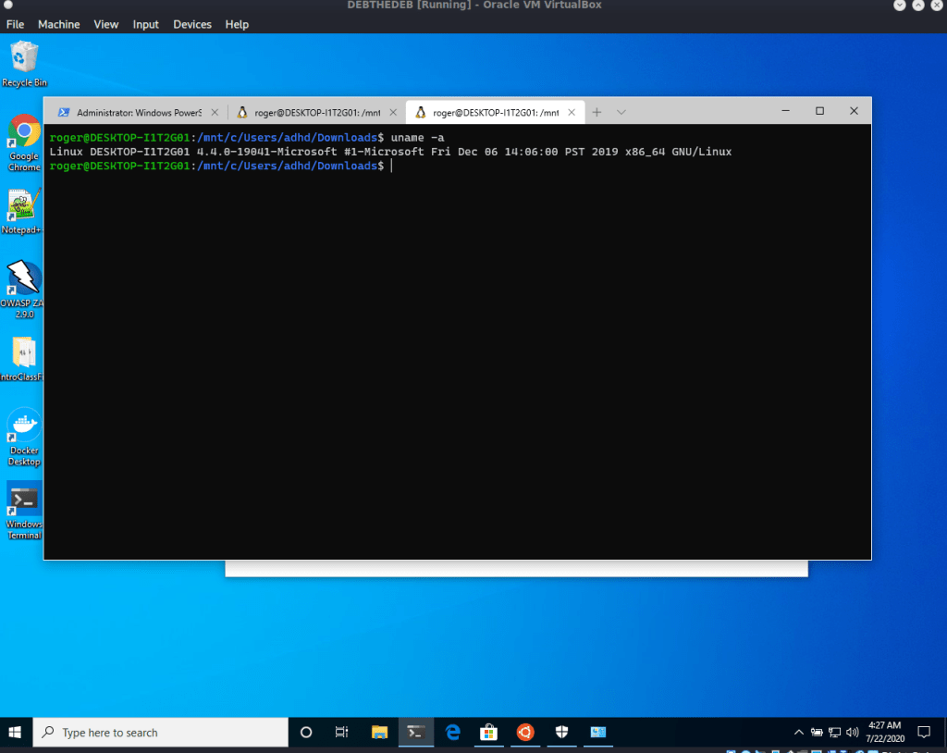Add a new terminal tab with plus button
The image size is (947, 753).
tap(596, 112)
